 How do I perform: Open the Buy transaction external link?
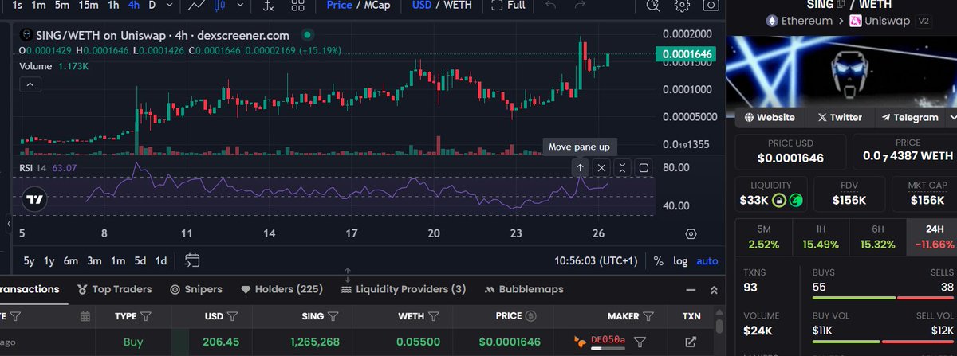tap(691, 342)
